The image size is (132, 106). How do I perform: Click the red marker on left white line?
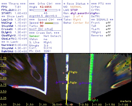click(13, 87)
